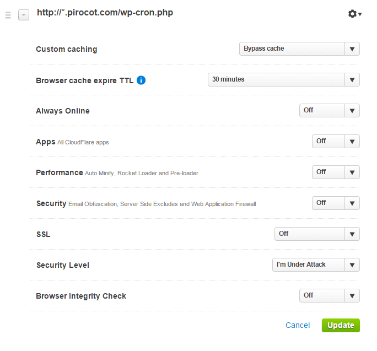
Task: Open the Performance Off dropdown
Action: [336, 172]
